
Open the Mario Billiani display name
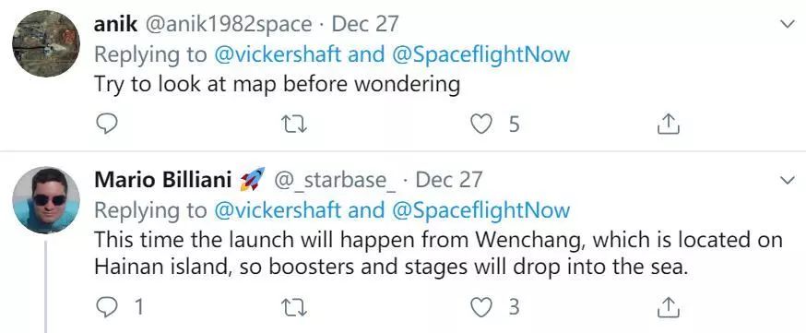[x=163, y=180]
